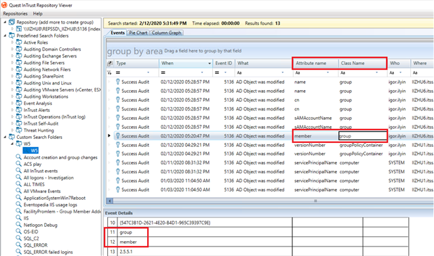Switch to the Events tab
Image resolution: width=434 pixels, height=256 pixels.
click(117, 33)
